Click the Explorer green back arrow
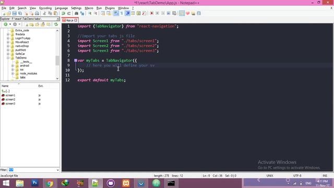This screenshot has width=334, height=188. [x=6, y=25]
